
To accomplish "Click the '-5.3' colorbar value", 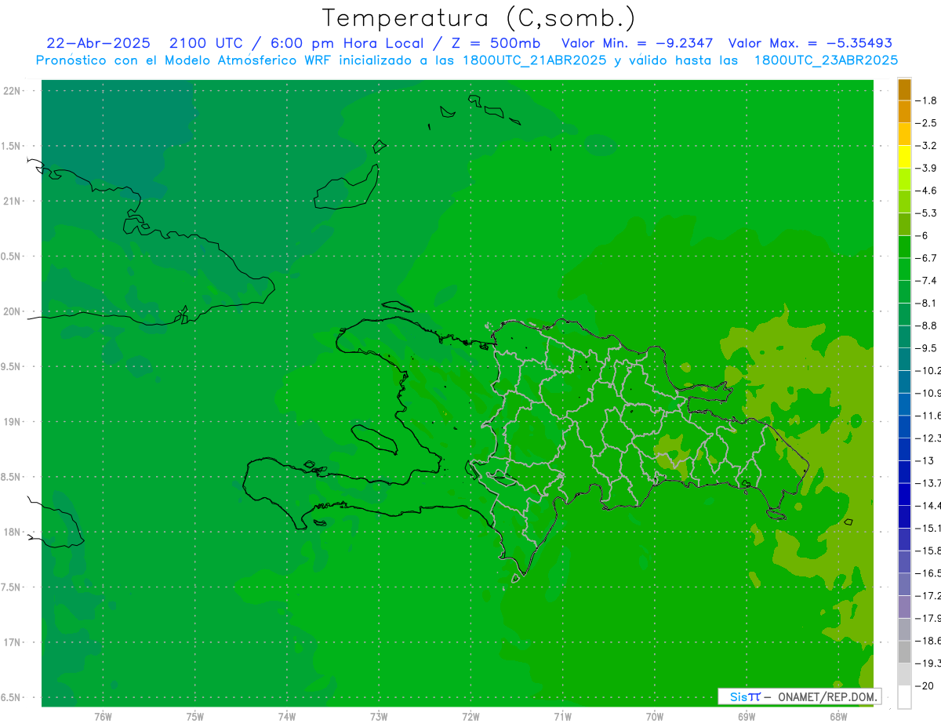I will pos(926,213).
